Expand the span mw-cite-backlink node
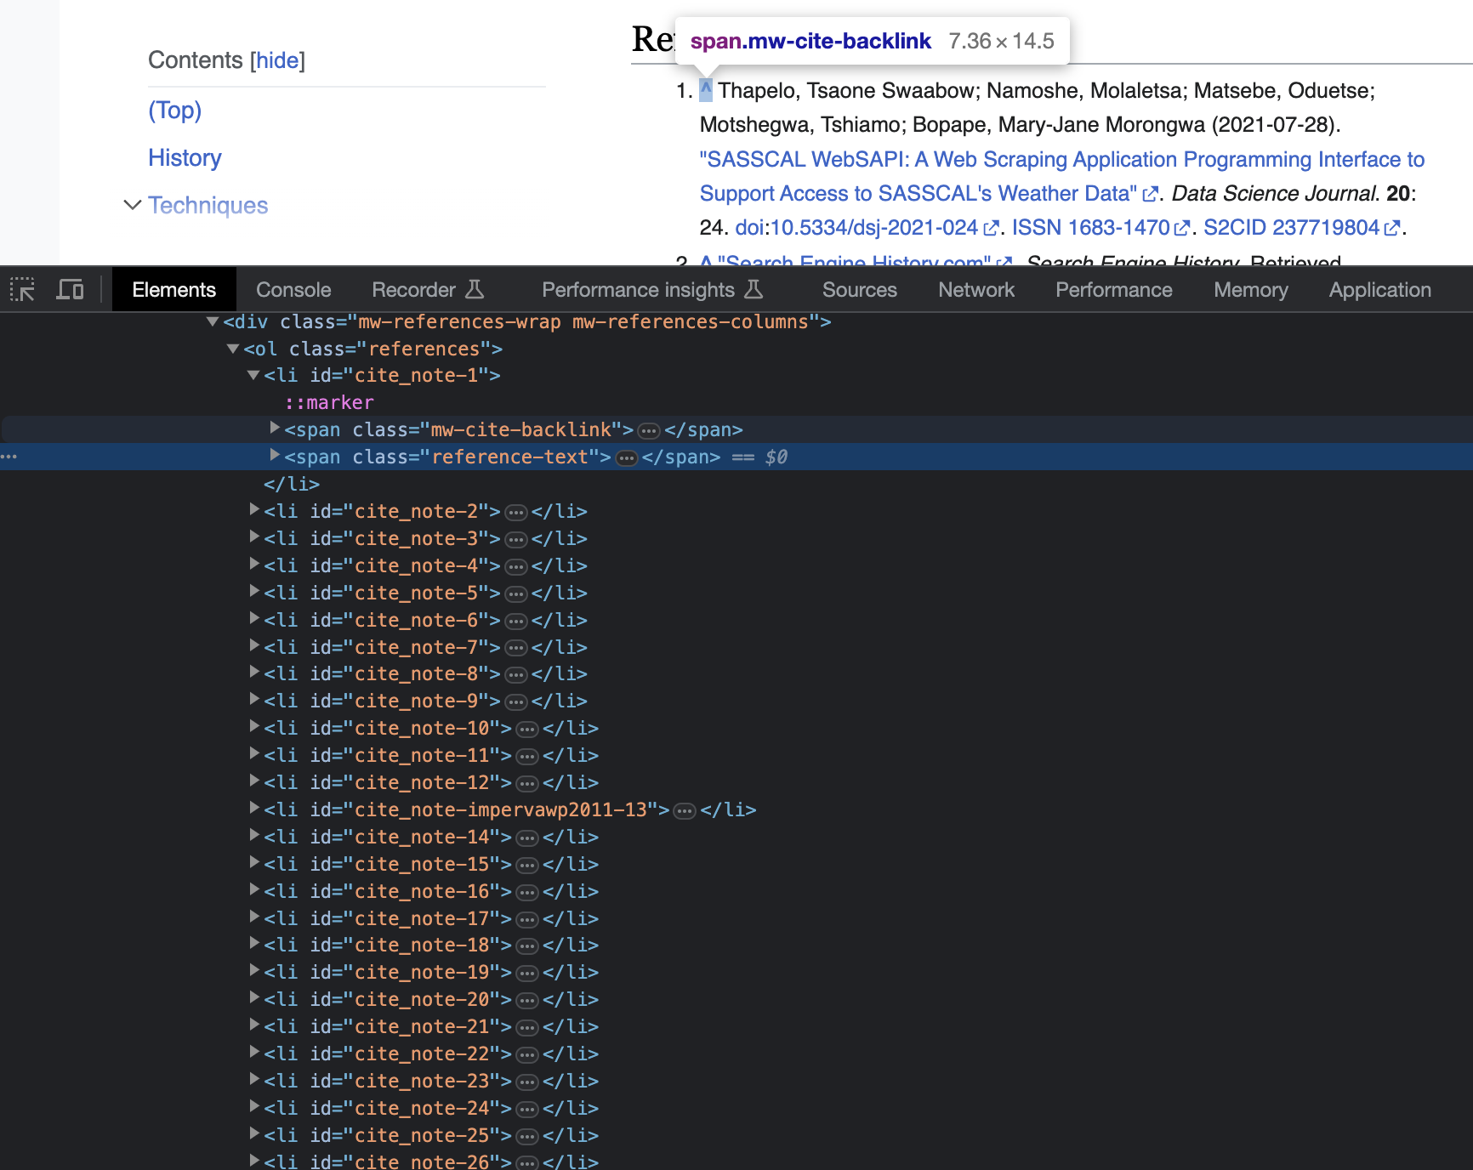The height and width of the screenshot is (1170, 1473). pos(275,428)
